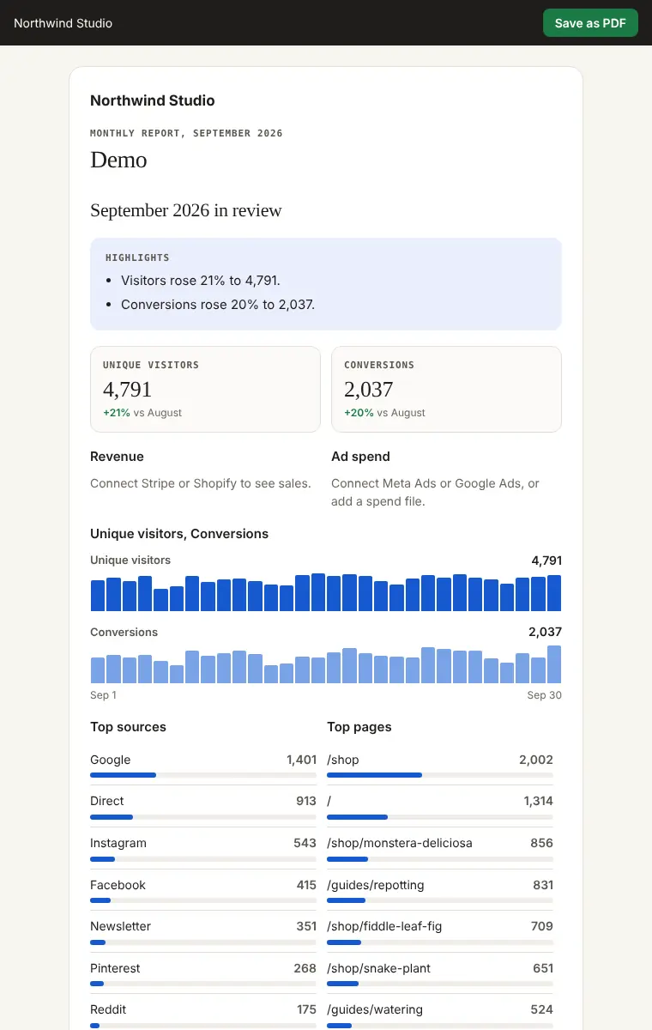The height and width of the screenshot is (1030, 652).
Task: Click the Sep 1 axis label
Action: pos(103,695)
